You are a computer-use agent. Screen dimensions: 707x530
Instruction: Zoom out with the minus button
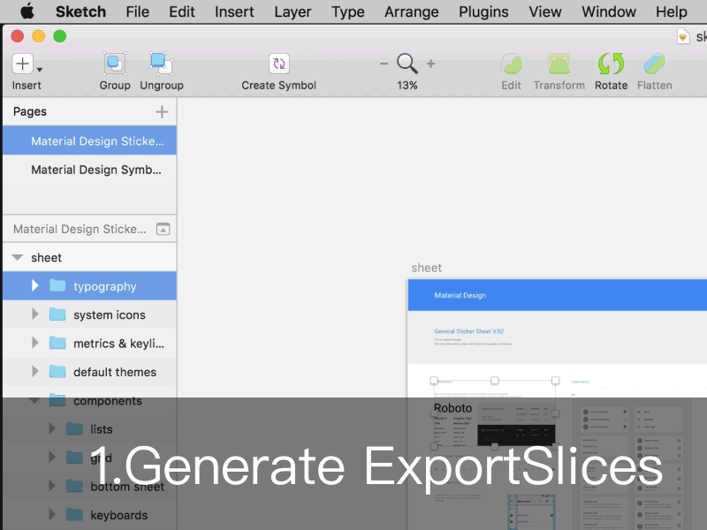click(x=384, y=64)
